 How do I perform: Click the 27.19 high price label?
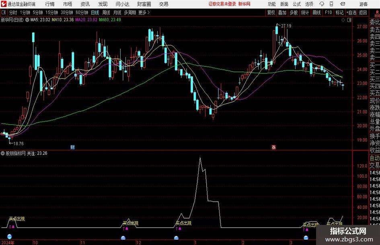point(286,26)
